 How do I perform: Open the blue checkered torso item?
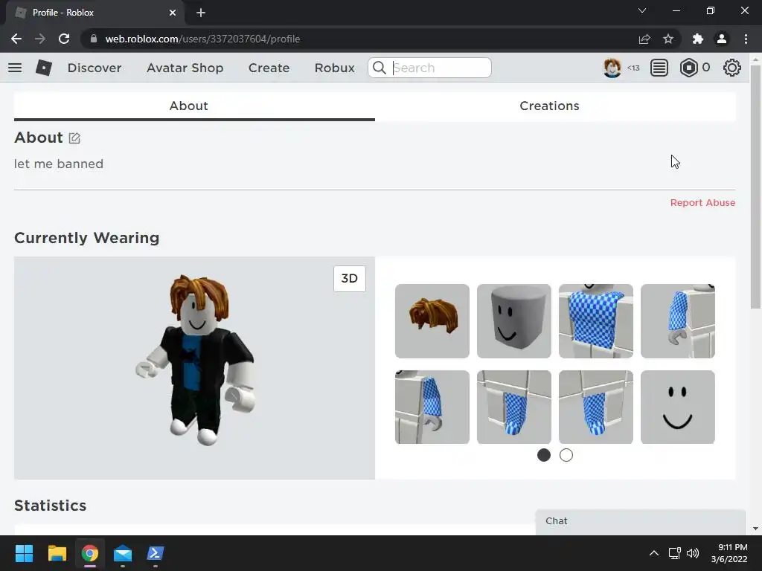(596, 321)
